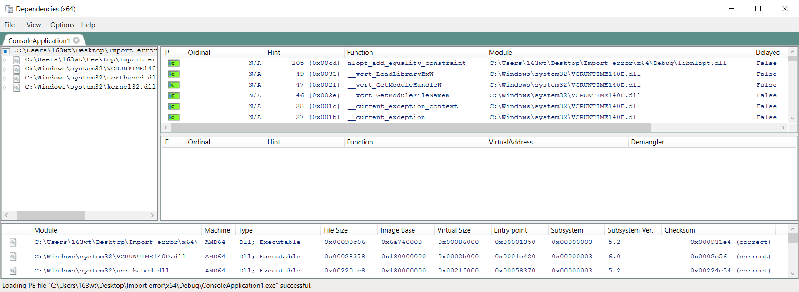
Task: Expand the ucrtbased.dll tree node
Action: pyautogui.click(x=5, y=78)
